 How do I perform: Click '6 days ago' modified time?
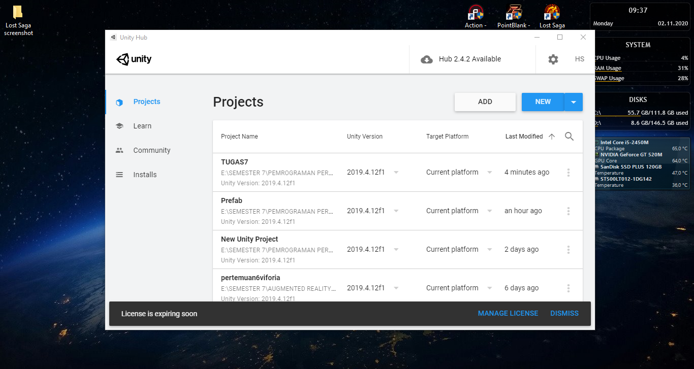point(522,288)
